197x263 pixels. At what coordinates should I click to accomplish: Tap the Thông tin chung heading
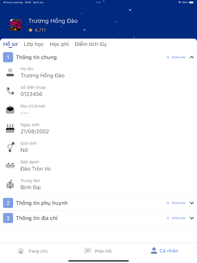36,58
